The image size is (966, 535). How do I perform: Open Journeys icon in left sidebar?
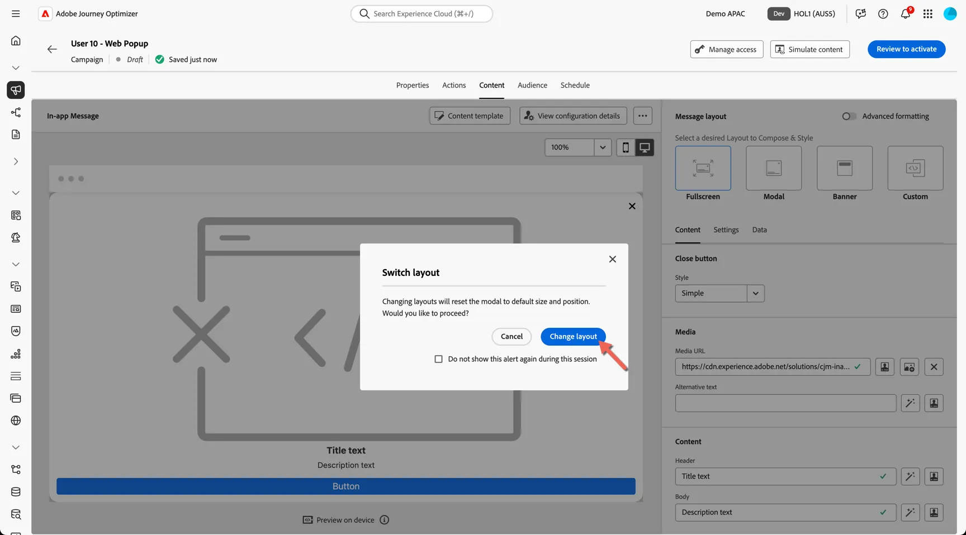tap(16, 112)
